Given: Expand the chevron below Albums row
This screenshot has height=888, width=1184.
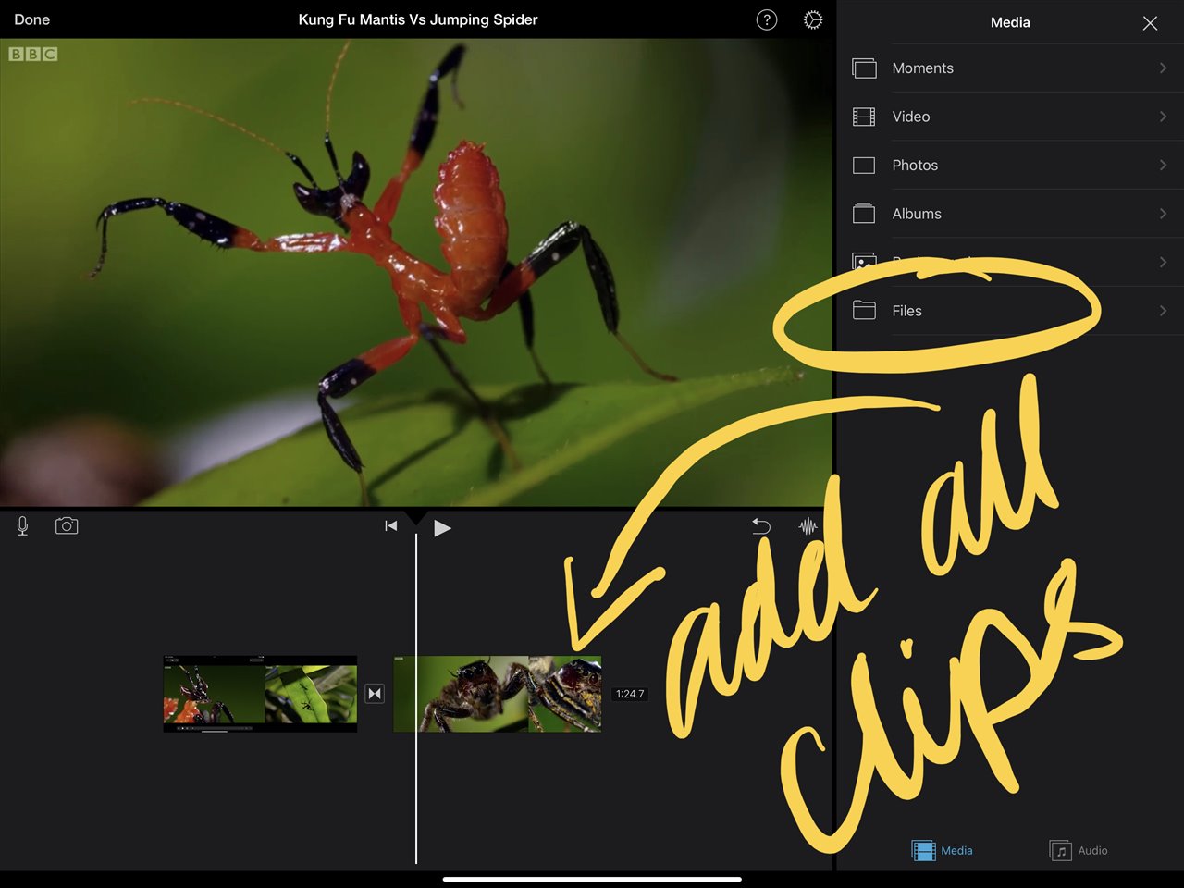Looking at the screenshot, I should pos(1163,263).
